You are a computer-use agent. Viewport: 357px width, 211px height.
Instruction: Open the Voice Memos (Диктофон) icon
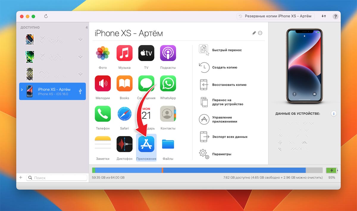tap(124, 144)
